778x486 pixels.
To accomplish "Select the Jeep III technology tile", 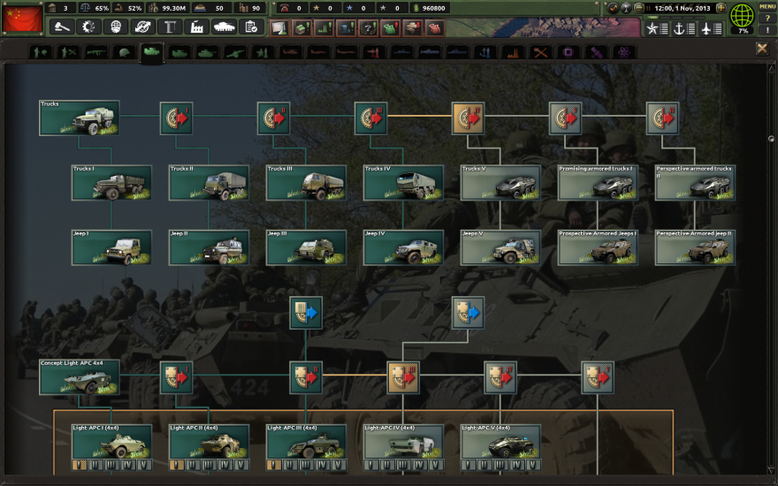I will coord(306,247).
